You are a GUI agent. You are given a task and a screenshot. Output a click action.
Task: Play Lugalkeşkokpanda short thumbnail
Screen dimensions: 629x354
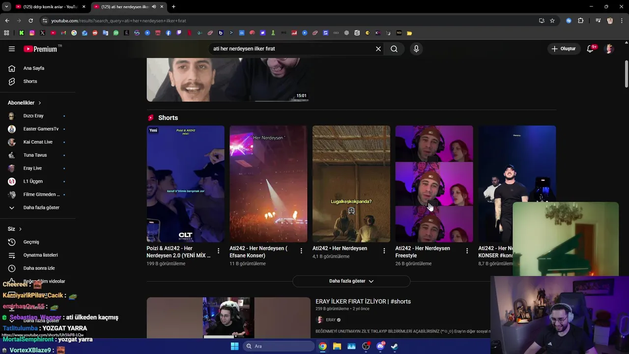[x=351, y=184]
